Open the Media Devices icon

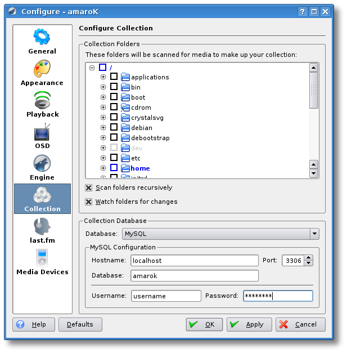[x=42, y=258]
